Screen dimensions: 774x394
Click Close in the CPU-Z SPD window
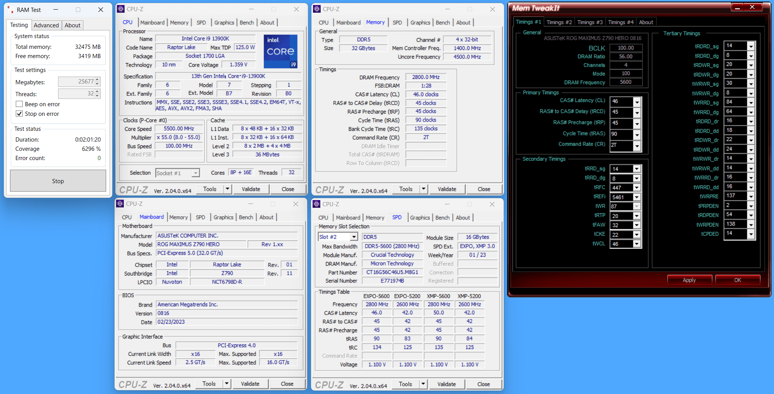tap(484, 384)
